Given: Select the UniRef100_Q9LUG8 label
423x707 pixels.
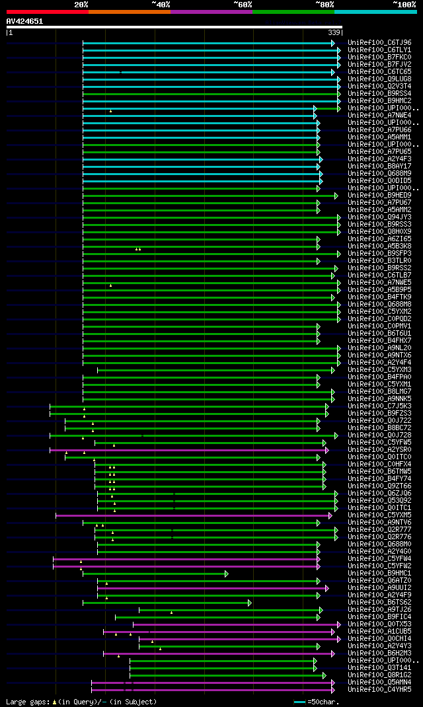Looking at the screenshot, I should [x=379, y=79].
